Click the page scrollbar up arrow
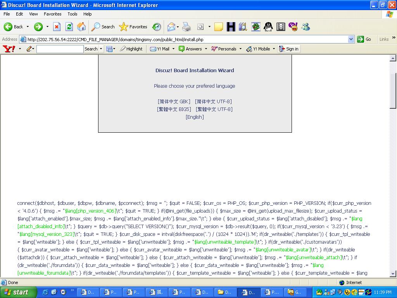 pos(393,58)
